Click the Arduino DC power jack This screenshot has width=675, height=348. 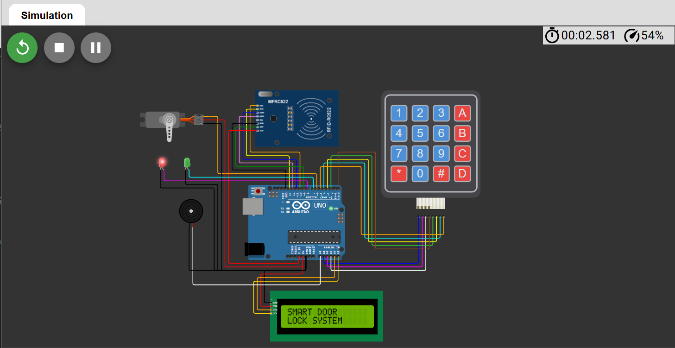coord(254,249)
